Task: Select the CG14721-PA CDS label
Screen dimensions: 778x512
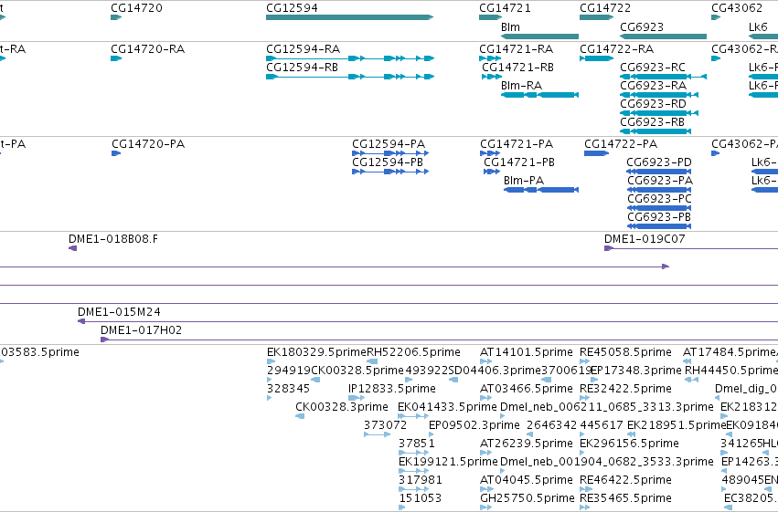Action: coord(517,144)
